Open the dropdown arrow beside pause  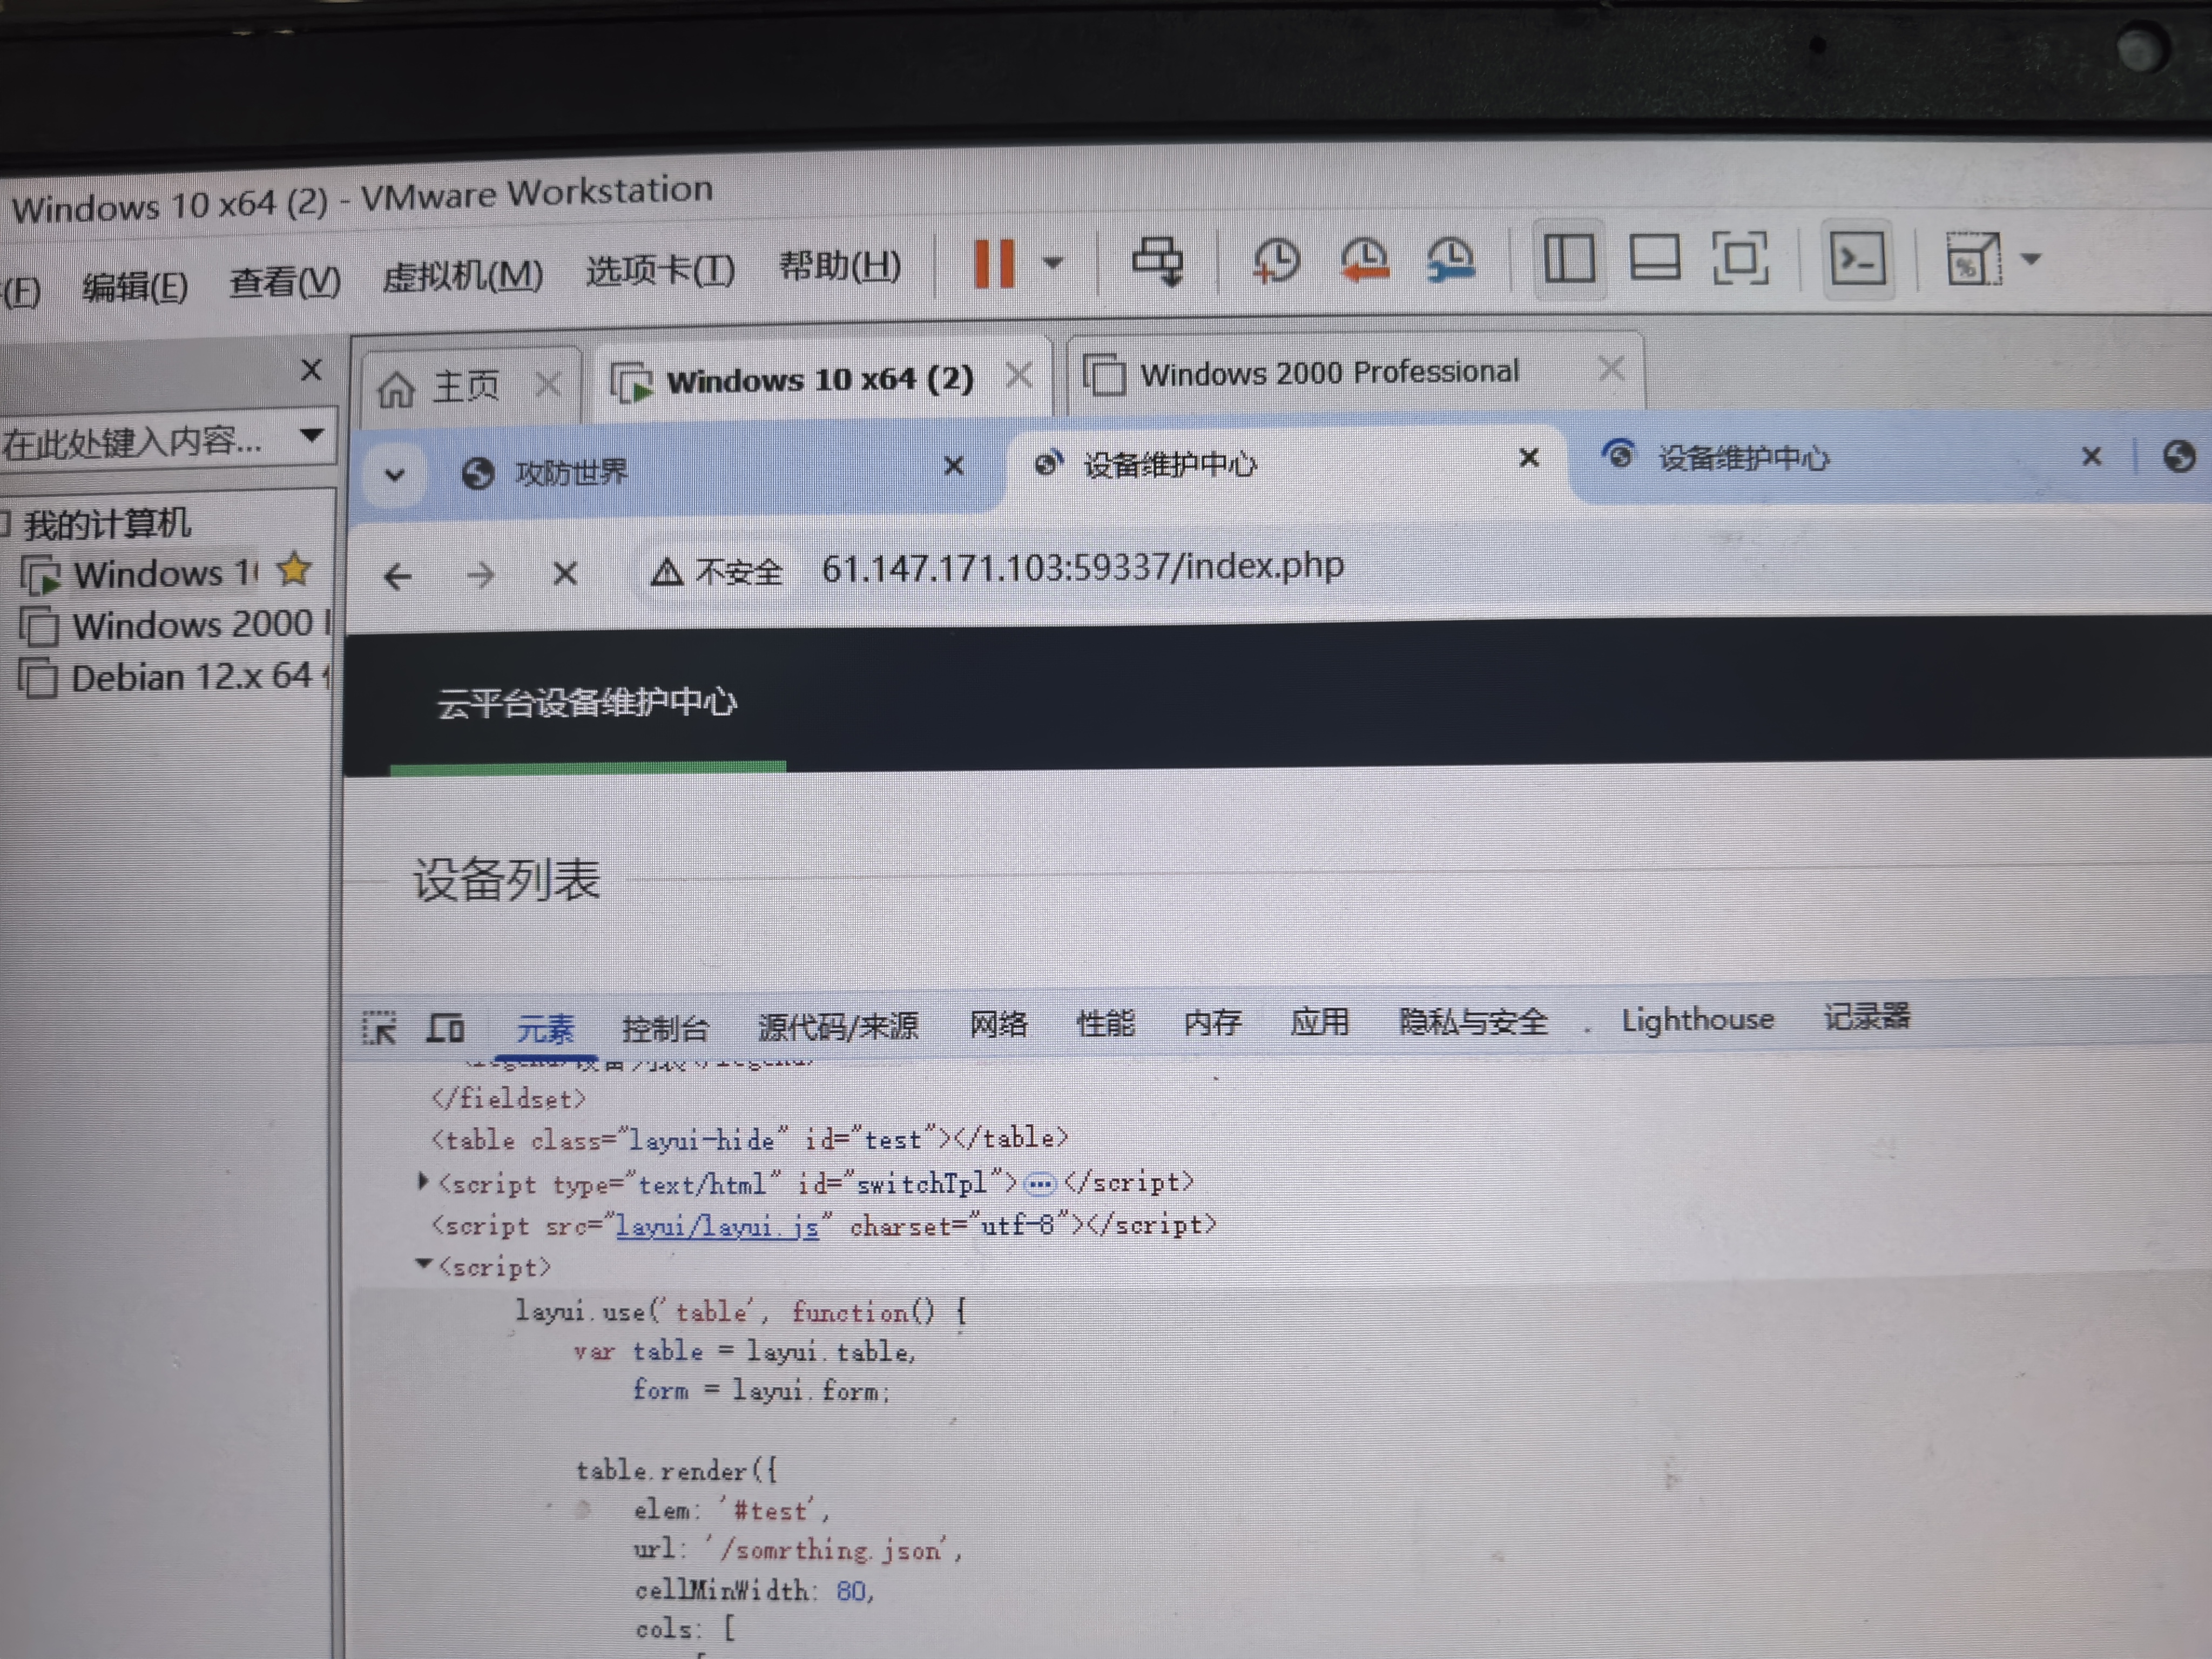(x=1052, y=263)
